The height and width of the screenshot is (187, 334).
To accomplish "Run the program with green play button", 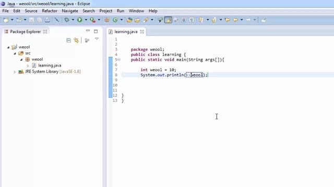I will click(x=80, y=20).
